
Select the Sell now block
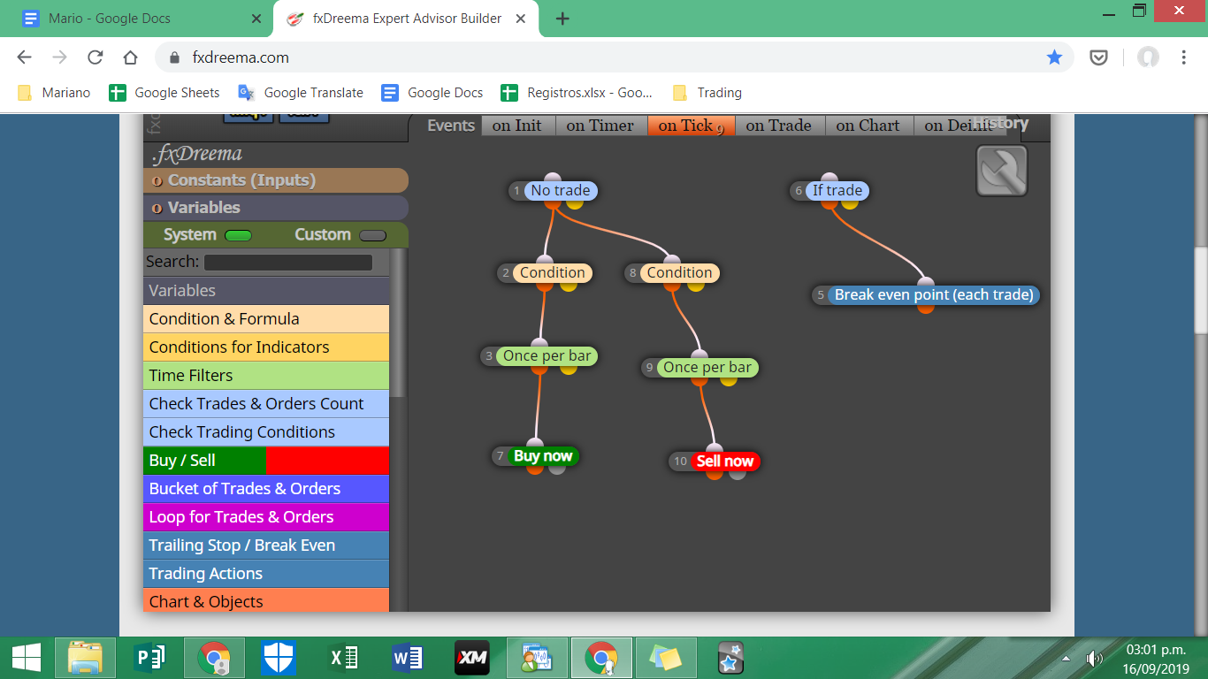[x=724, y=462]
